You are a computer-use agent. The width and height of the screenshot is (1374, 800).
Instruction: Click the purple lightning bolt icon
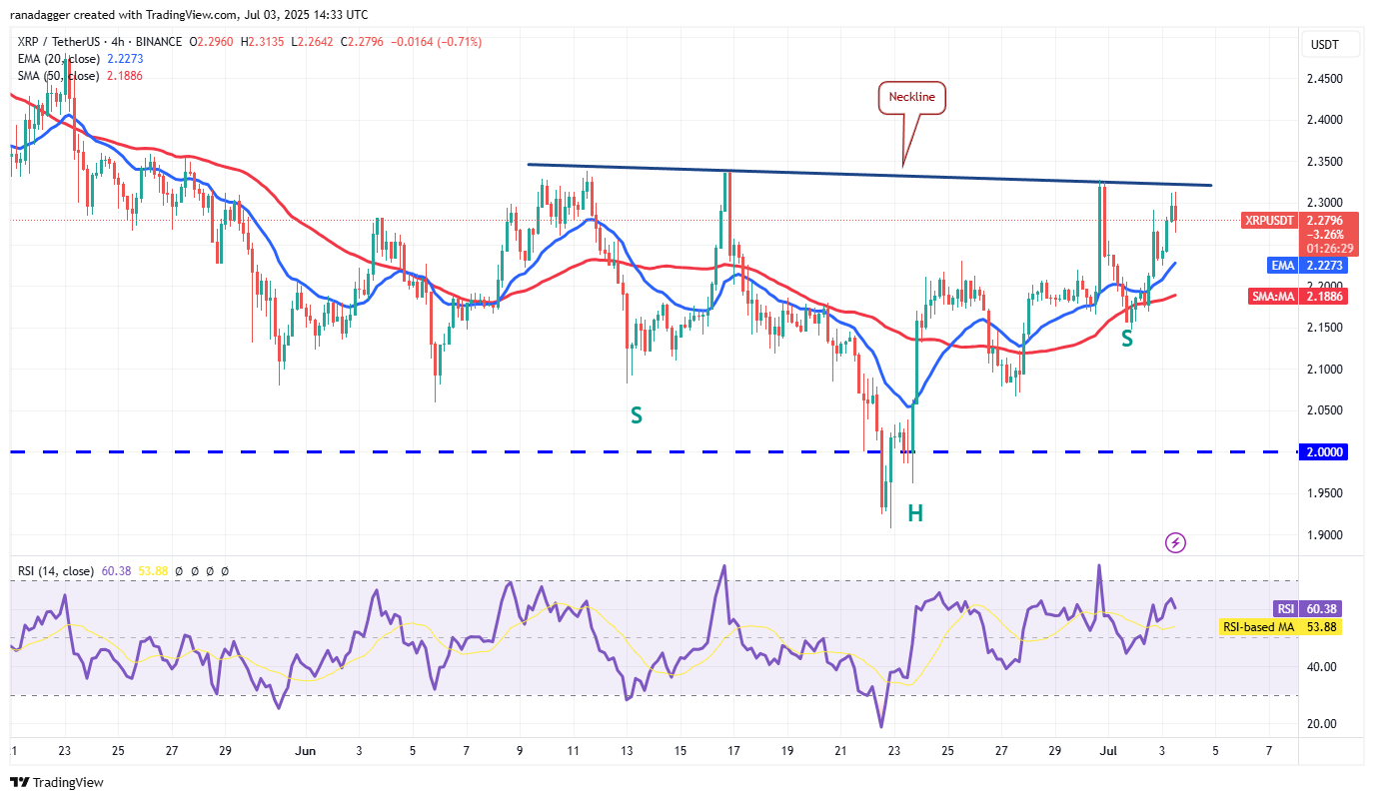pyautogui.click(x=1176, y=542)
